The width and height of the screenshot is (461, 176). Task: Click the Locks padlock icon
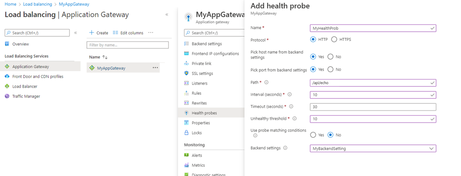[x=186, y=132]
